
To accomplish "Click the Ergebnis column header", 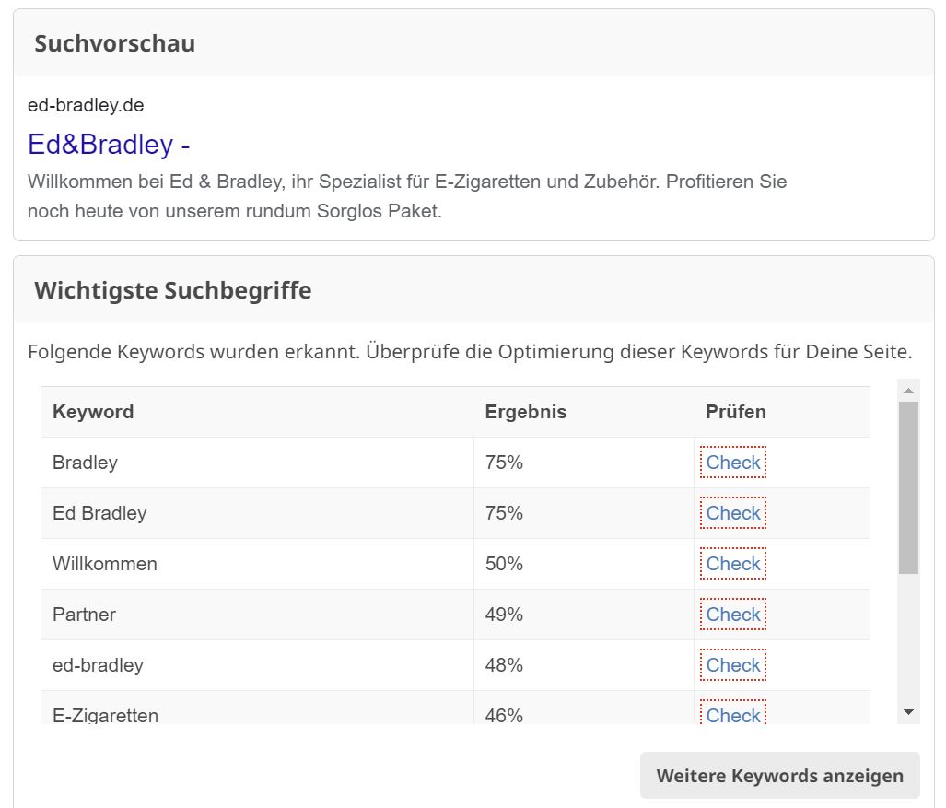I will pyautogui.click(x=525, y=412).
